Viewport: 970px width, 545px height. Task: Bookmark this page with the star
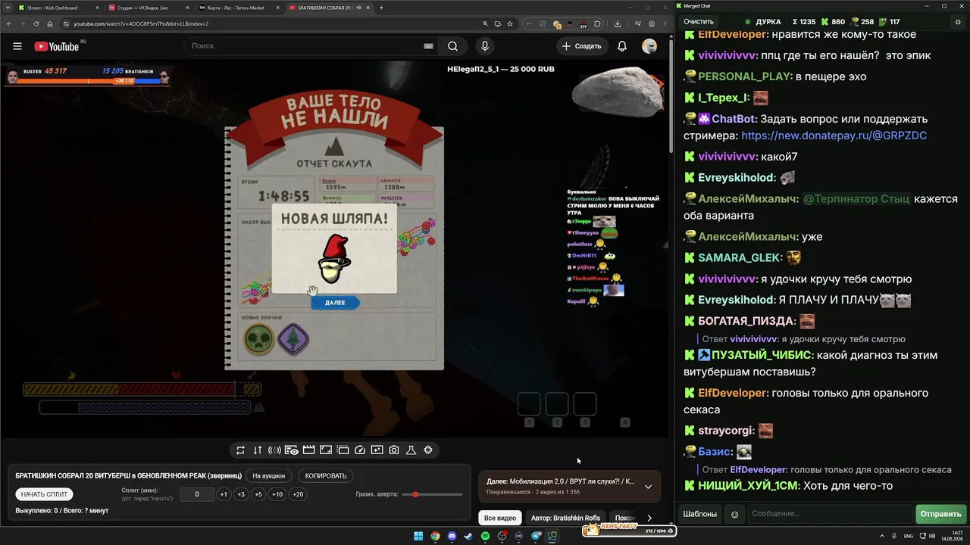click(x=511, y=23)
